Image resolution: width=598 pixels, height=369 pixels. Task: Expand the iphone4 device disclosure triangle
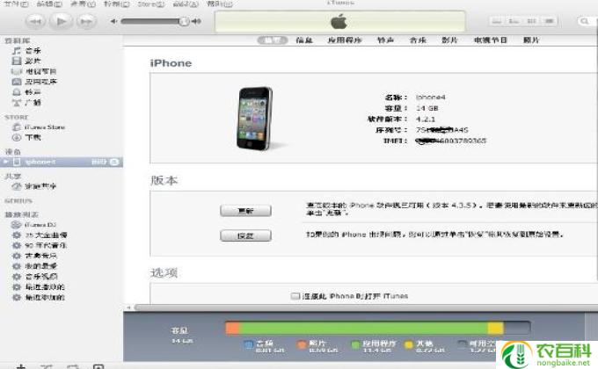(5, 162)
